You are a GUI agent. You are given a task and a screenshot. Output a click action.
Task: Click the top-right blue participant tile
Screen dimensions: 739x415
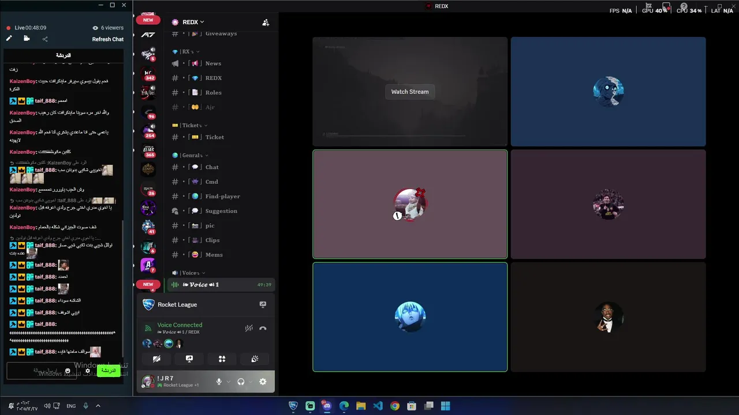pos(608,92)
